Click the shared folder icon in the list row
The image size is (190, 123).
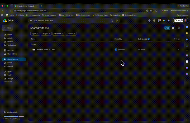pyautogui.click(x=34, y=50)
